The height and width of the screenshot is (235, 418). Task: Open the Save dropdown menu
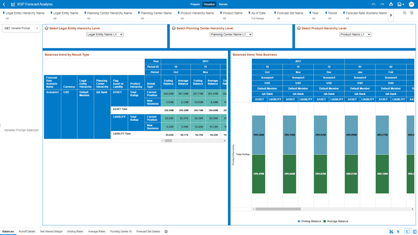click(401, 4)
